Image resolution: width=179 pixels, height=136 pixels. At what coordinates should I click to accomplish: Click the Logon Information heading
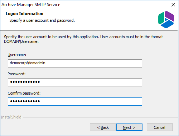point(24,14)
